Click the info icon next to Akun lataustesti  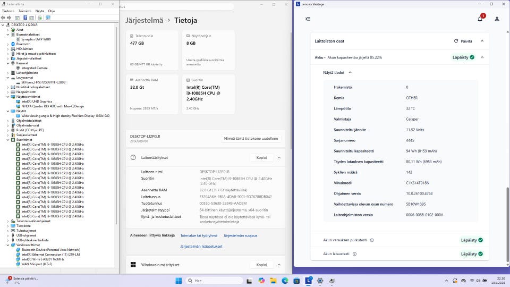tap(354, 254)
